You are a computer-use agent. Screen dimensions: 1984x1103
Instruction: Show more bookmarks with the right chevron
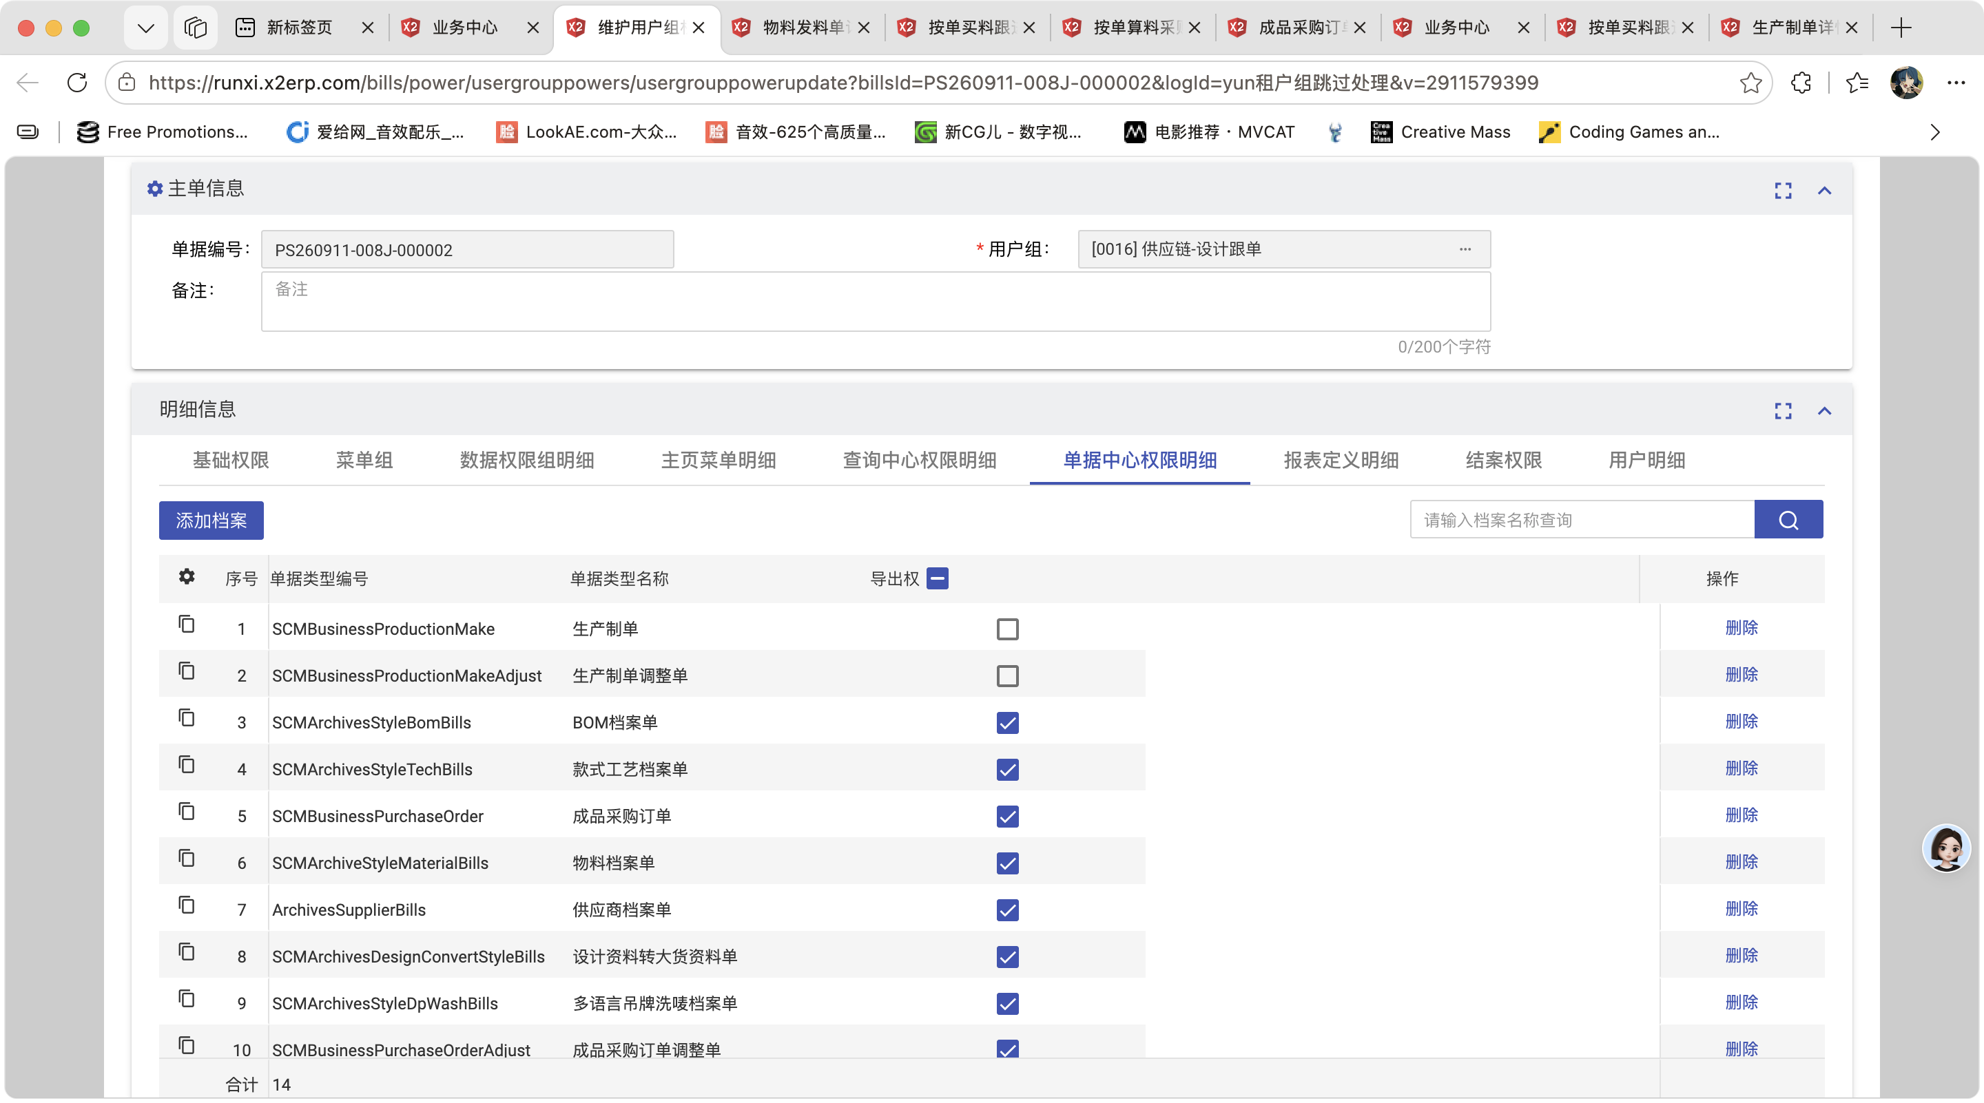1934,132
